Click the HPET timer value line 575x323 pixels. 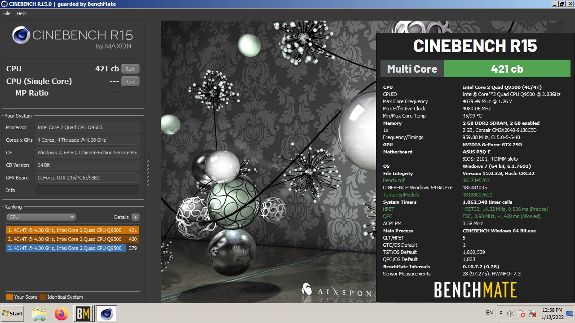coord(505,209)
